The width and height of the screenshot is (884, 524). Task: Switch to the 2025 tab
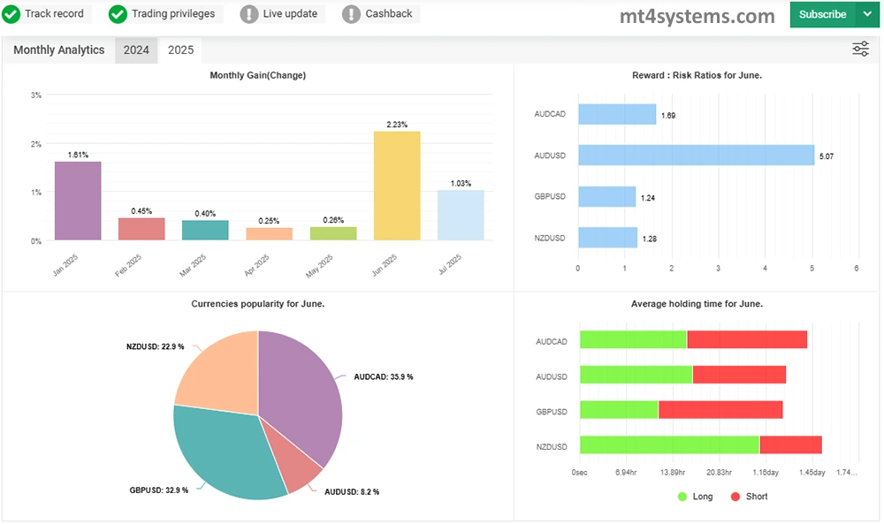pyautogui.click(x=180, y=49)
